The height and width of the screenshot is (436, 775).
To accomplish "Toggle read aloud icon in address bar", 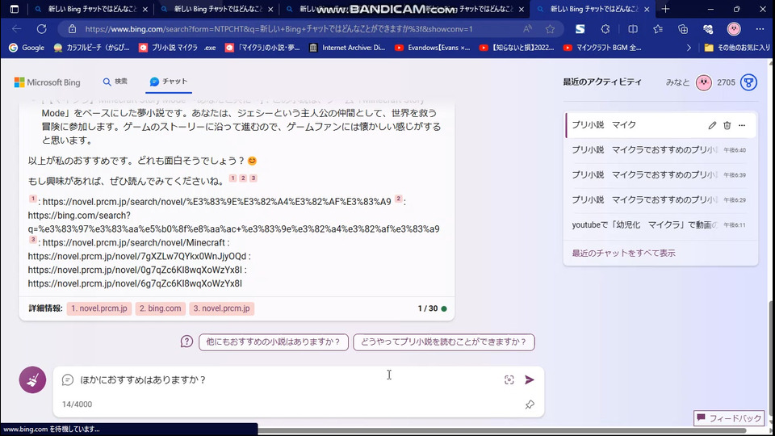I will 528,29.
